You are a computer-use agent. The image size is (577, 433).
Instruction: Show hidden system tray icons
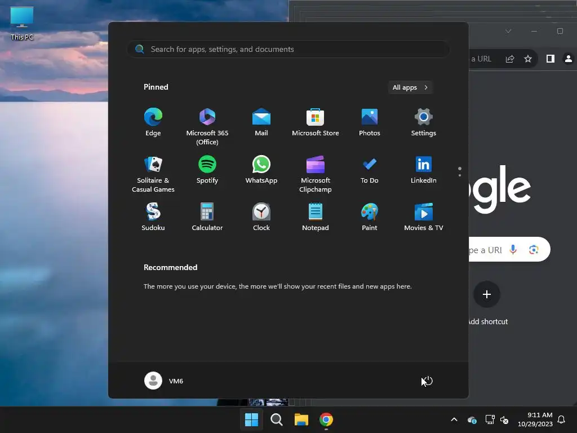coord(454,419)
